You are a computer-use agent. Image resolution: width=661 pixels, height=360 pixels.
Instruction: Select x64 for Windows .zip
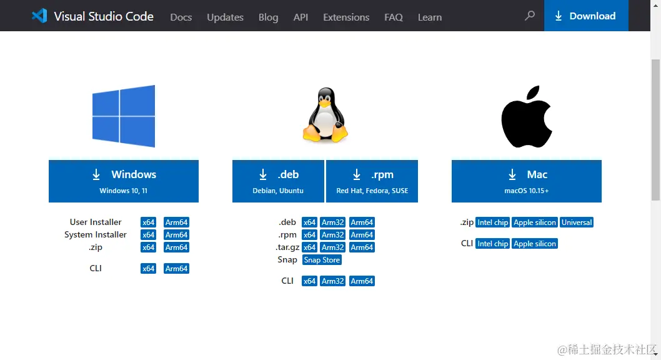coord(149,247)
